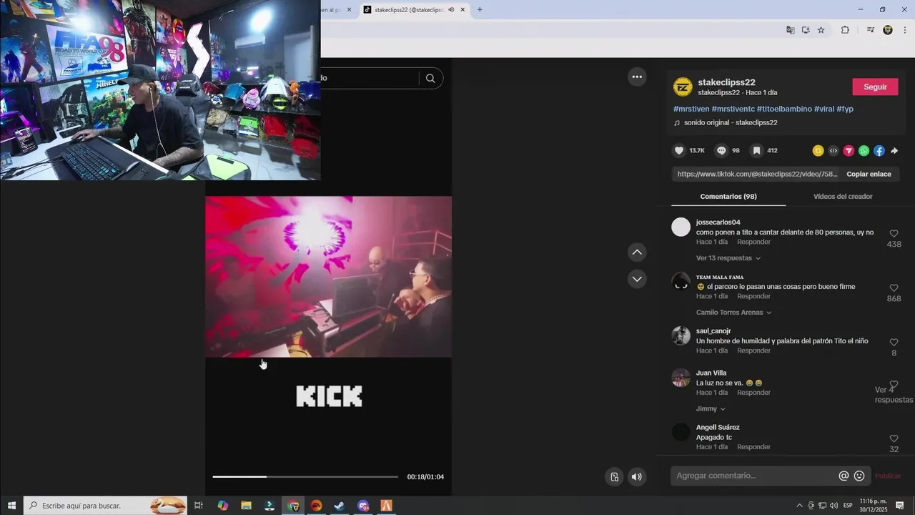Open the embed code icon

click(x=834, y=151)
